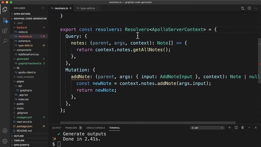Open next-env.d.ts file

[24, 122]
